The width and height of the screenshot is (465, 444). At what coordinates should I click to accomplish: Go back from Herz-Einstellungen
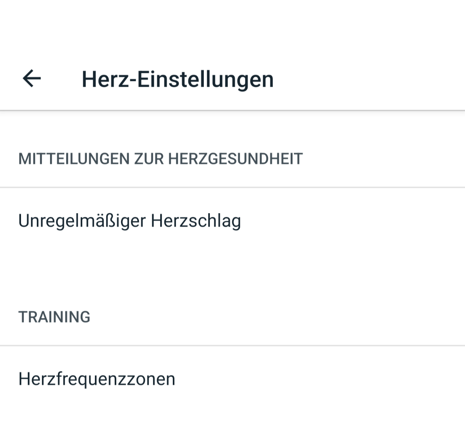[x=31, y=78]
